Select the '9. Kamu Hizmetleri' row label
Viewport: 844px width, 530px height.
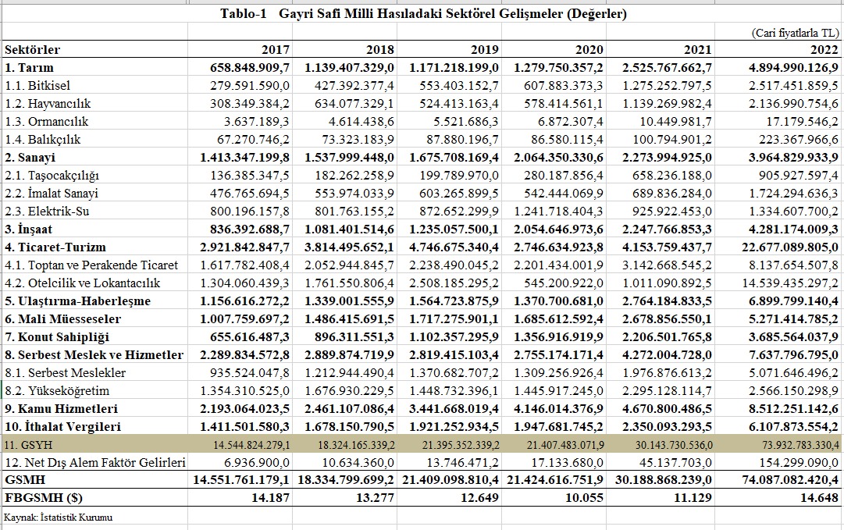click(x=62, y=409)
